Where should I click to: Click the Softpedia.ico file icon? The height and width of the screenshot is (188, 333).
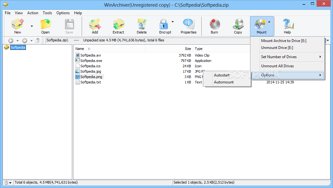(x=78, y=66)
